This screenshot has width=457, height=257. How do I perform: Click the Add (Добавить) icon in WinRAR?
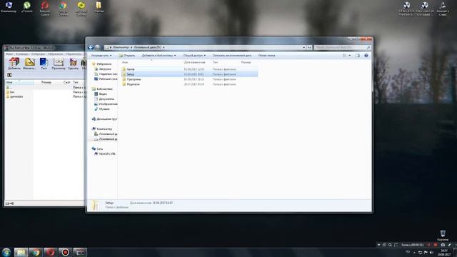[14, 64]
